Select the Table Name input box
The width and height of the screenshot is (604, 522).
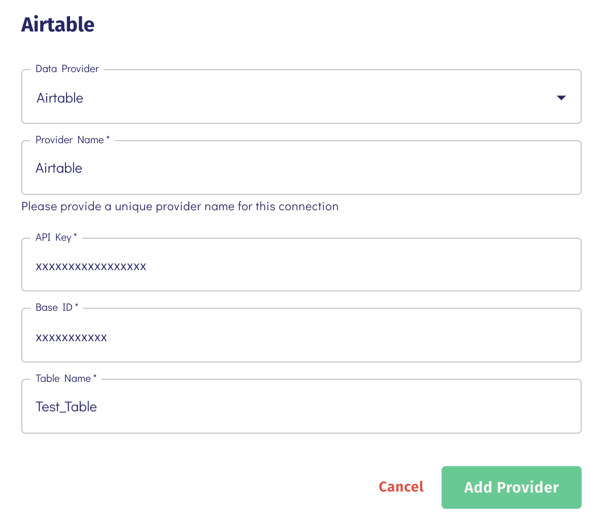pyautogui.click(x=301, y=406)
